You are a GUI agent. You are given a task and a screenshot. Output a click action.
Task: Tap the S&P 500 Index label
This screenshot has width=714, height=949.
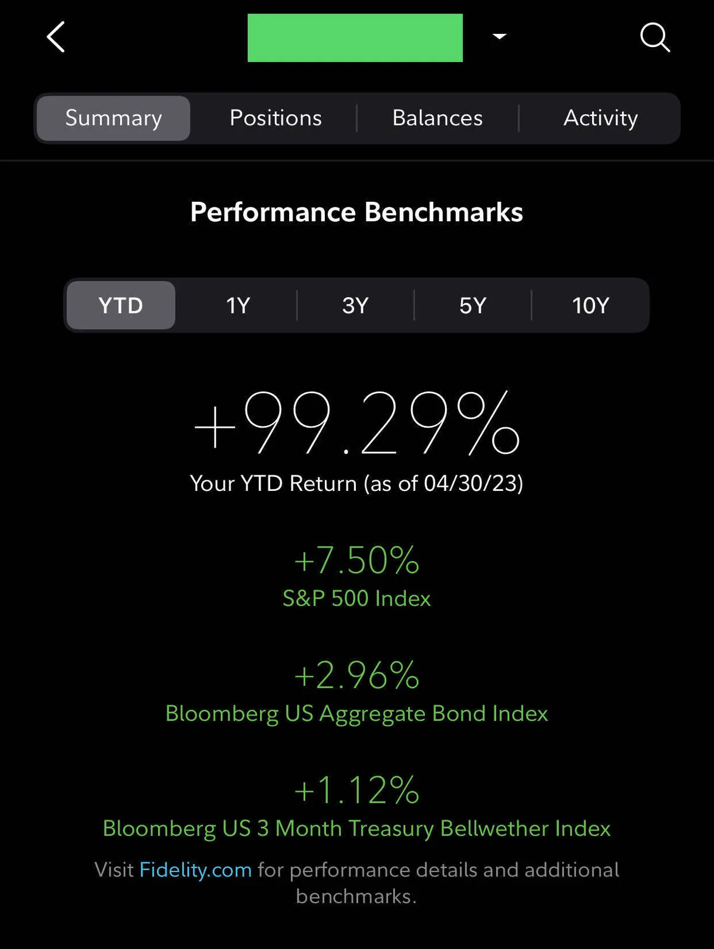pyautogui.click(x=356, y=598)
